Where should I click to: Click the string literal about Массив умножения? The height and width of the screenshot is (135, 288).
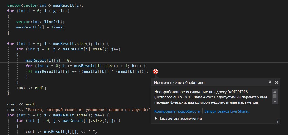[88, 110]
